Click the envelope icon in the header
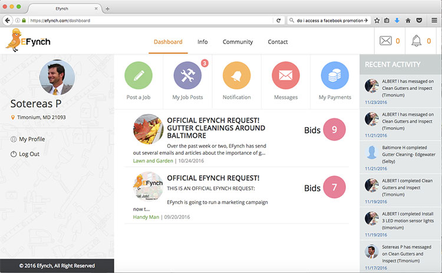The height and width of the screenshot is (273, 442). (x=385, y=41)
